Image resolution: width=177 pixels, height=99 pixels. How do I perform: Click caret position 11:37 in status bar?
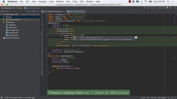click(143, 98)
